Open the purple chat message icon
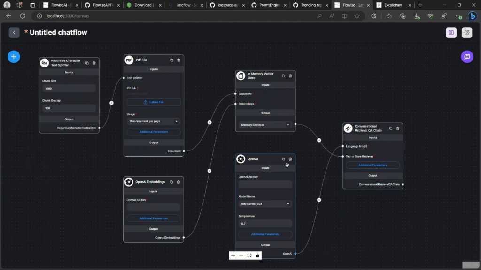The height and width of the screenshot is (270, 481). click(467, 57)
